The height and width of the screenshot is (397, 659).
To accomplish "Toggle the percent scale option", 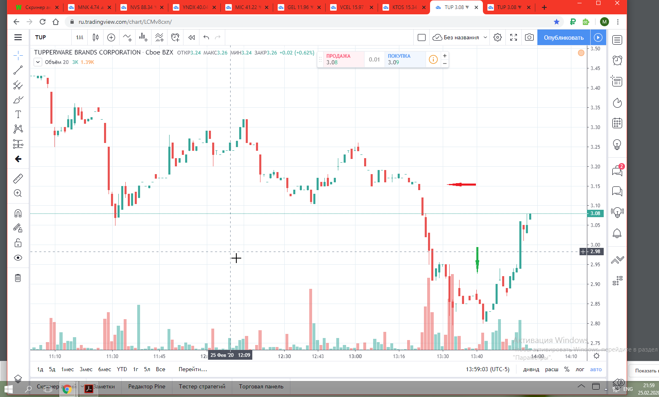I will point(567,369).
